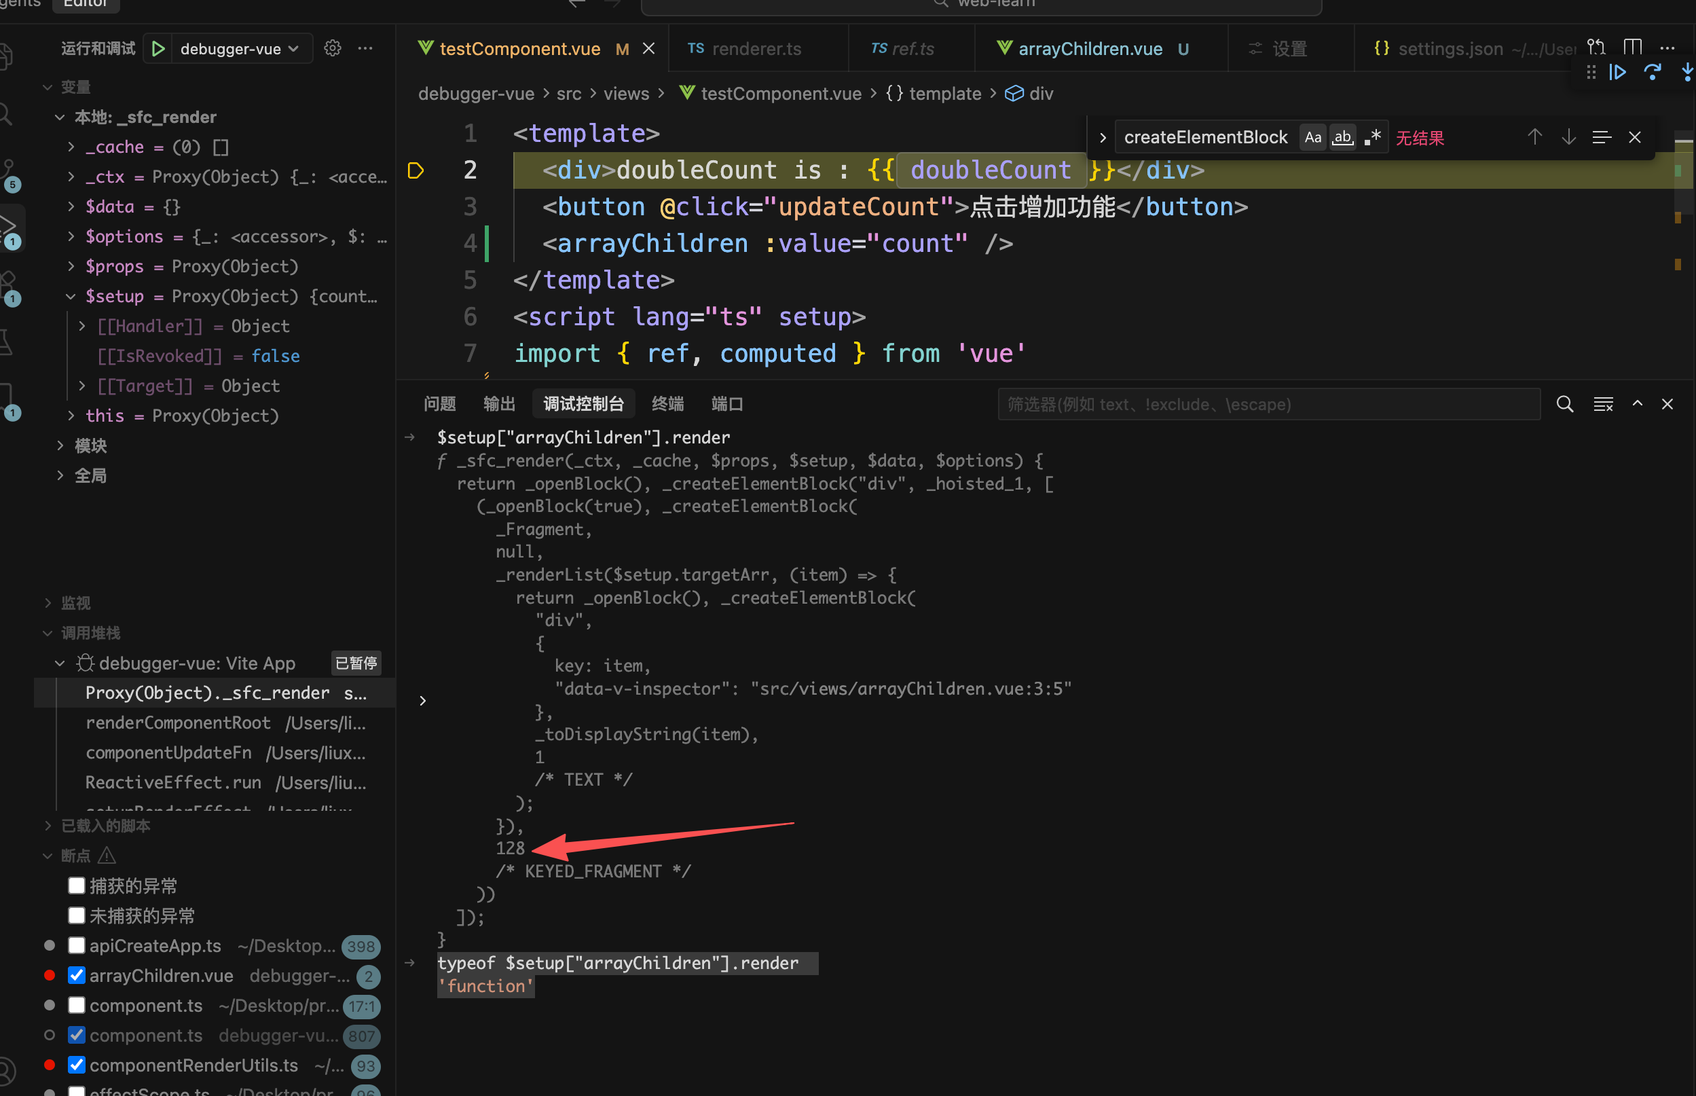This screenshot has height=1096, width=1696.
Task: Open debug console search icon
Action: tap(1564, 404)
